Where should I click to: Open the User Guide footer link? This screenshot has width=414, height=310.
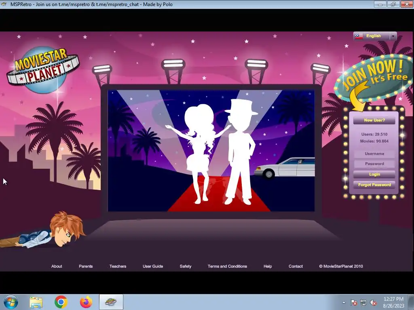coord(152,266)
